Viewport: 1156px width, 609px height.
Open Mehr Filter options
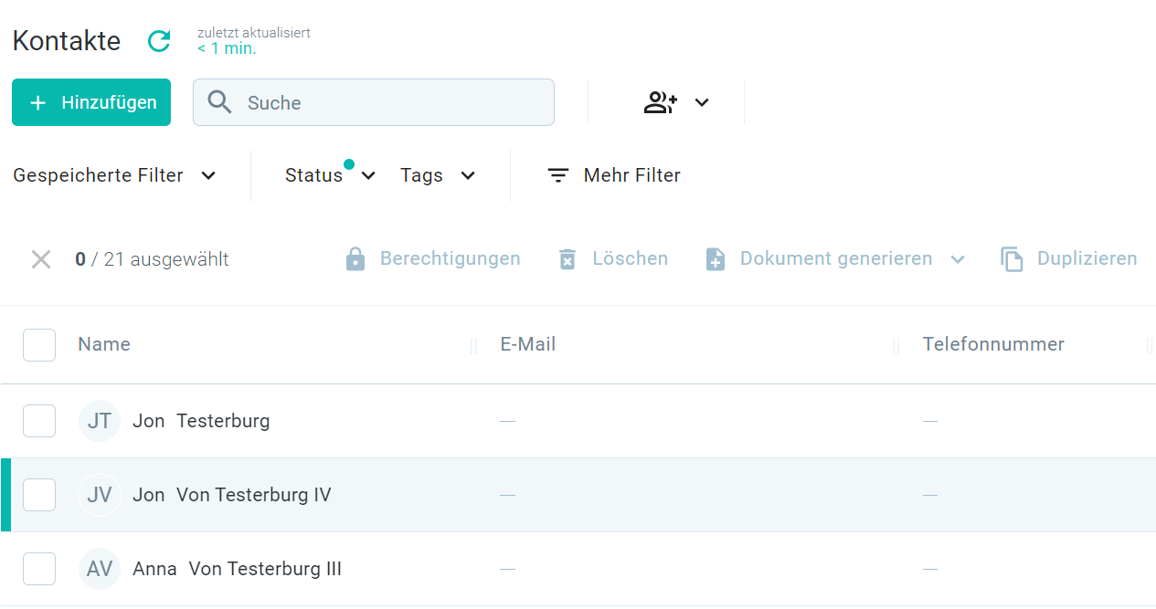coord(613,175)
